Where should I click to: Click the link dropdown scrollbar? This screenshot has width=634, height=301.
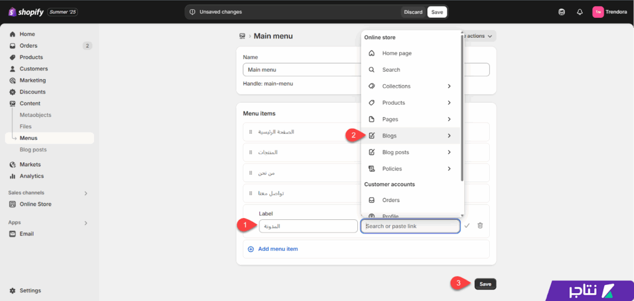click(462, 107)
